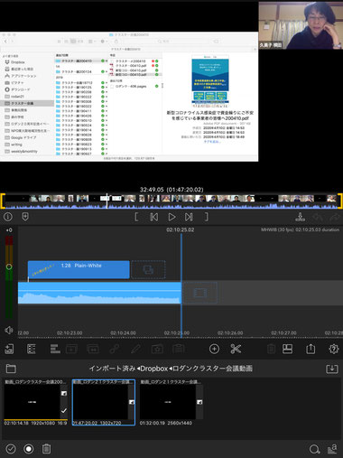Split clip with the scissors tool
This screenshot has width=343, height=458.
click(x=236, y=349)
